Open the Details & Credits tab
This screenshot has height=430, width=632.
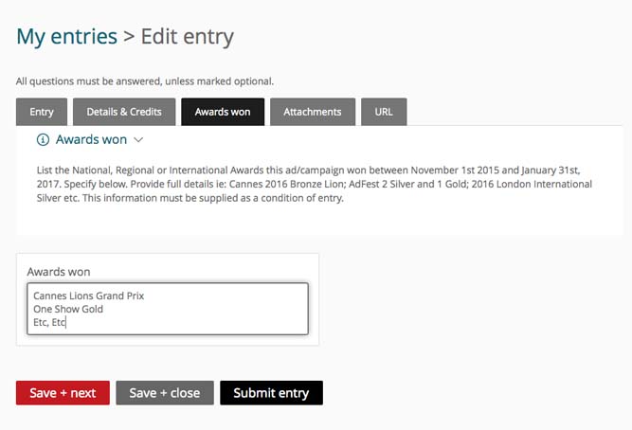click(x=124, y=112)
